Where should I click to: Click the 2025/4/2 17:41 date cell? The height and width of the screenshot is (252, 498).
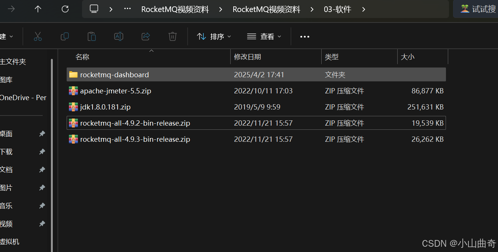[259, 75]
